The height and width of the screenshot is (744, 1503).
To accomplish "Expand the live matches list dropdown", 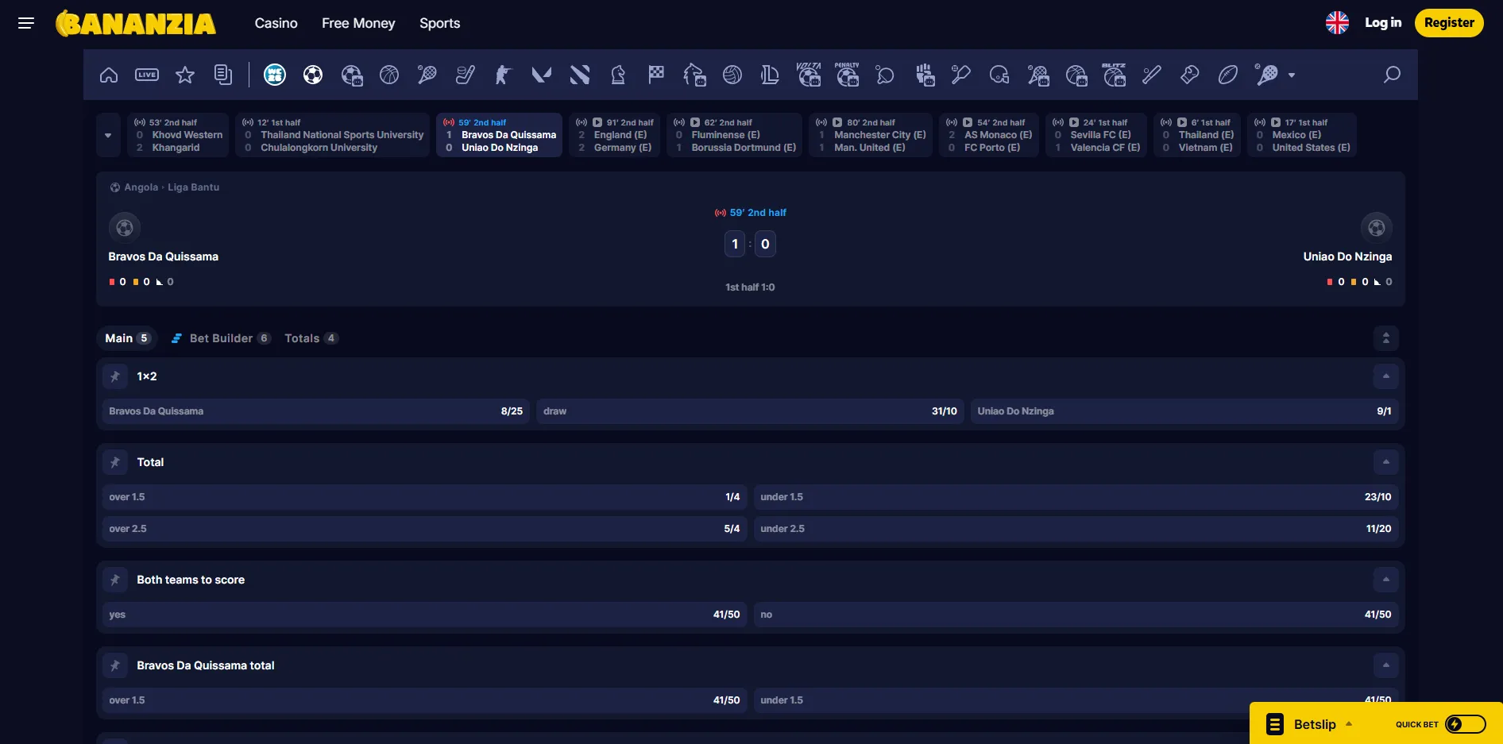I will point(108,135).
